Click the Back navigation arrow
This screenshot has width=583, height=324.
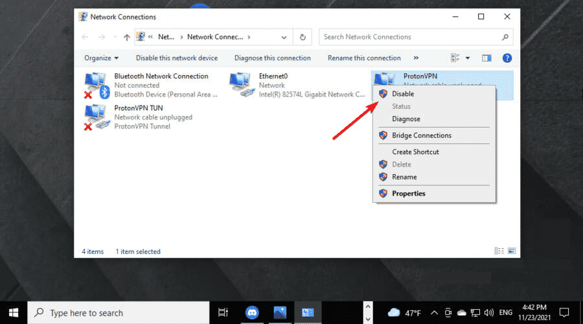pyautogui.click(x=85, y=37)
